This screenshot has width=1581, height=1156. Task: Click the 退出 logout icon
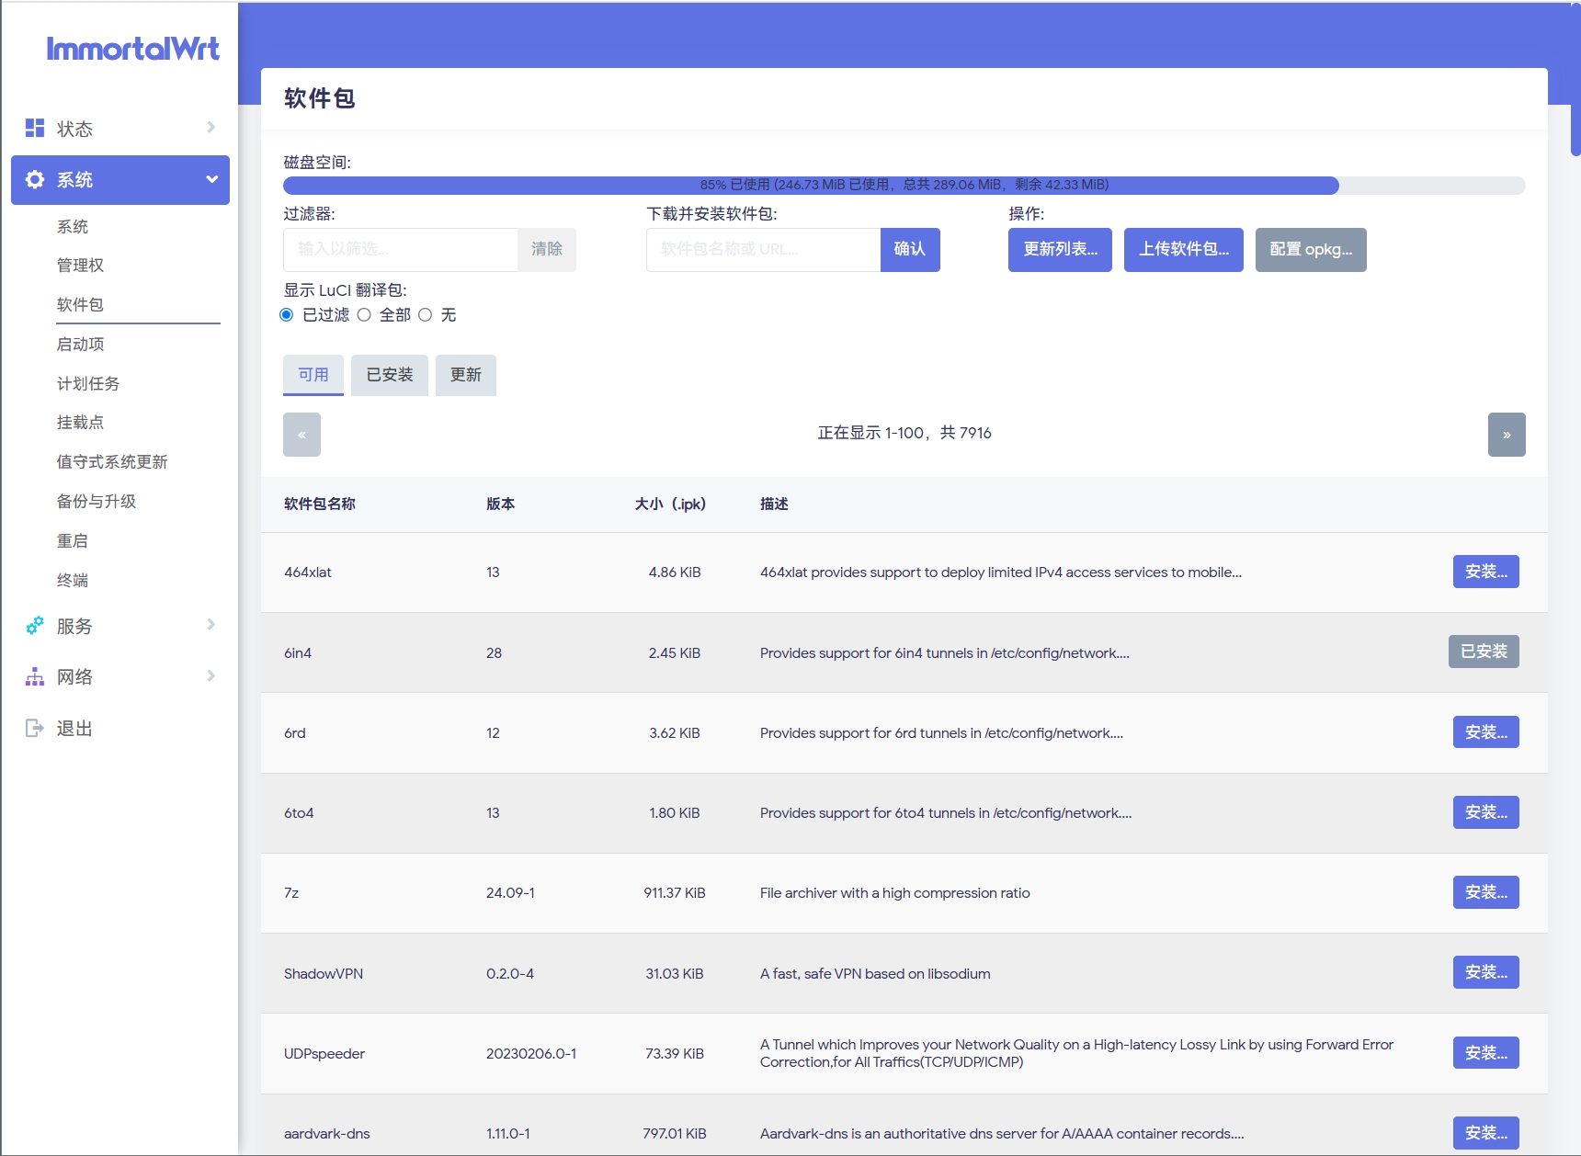pyautogui.click(x=35, y=729)
